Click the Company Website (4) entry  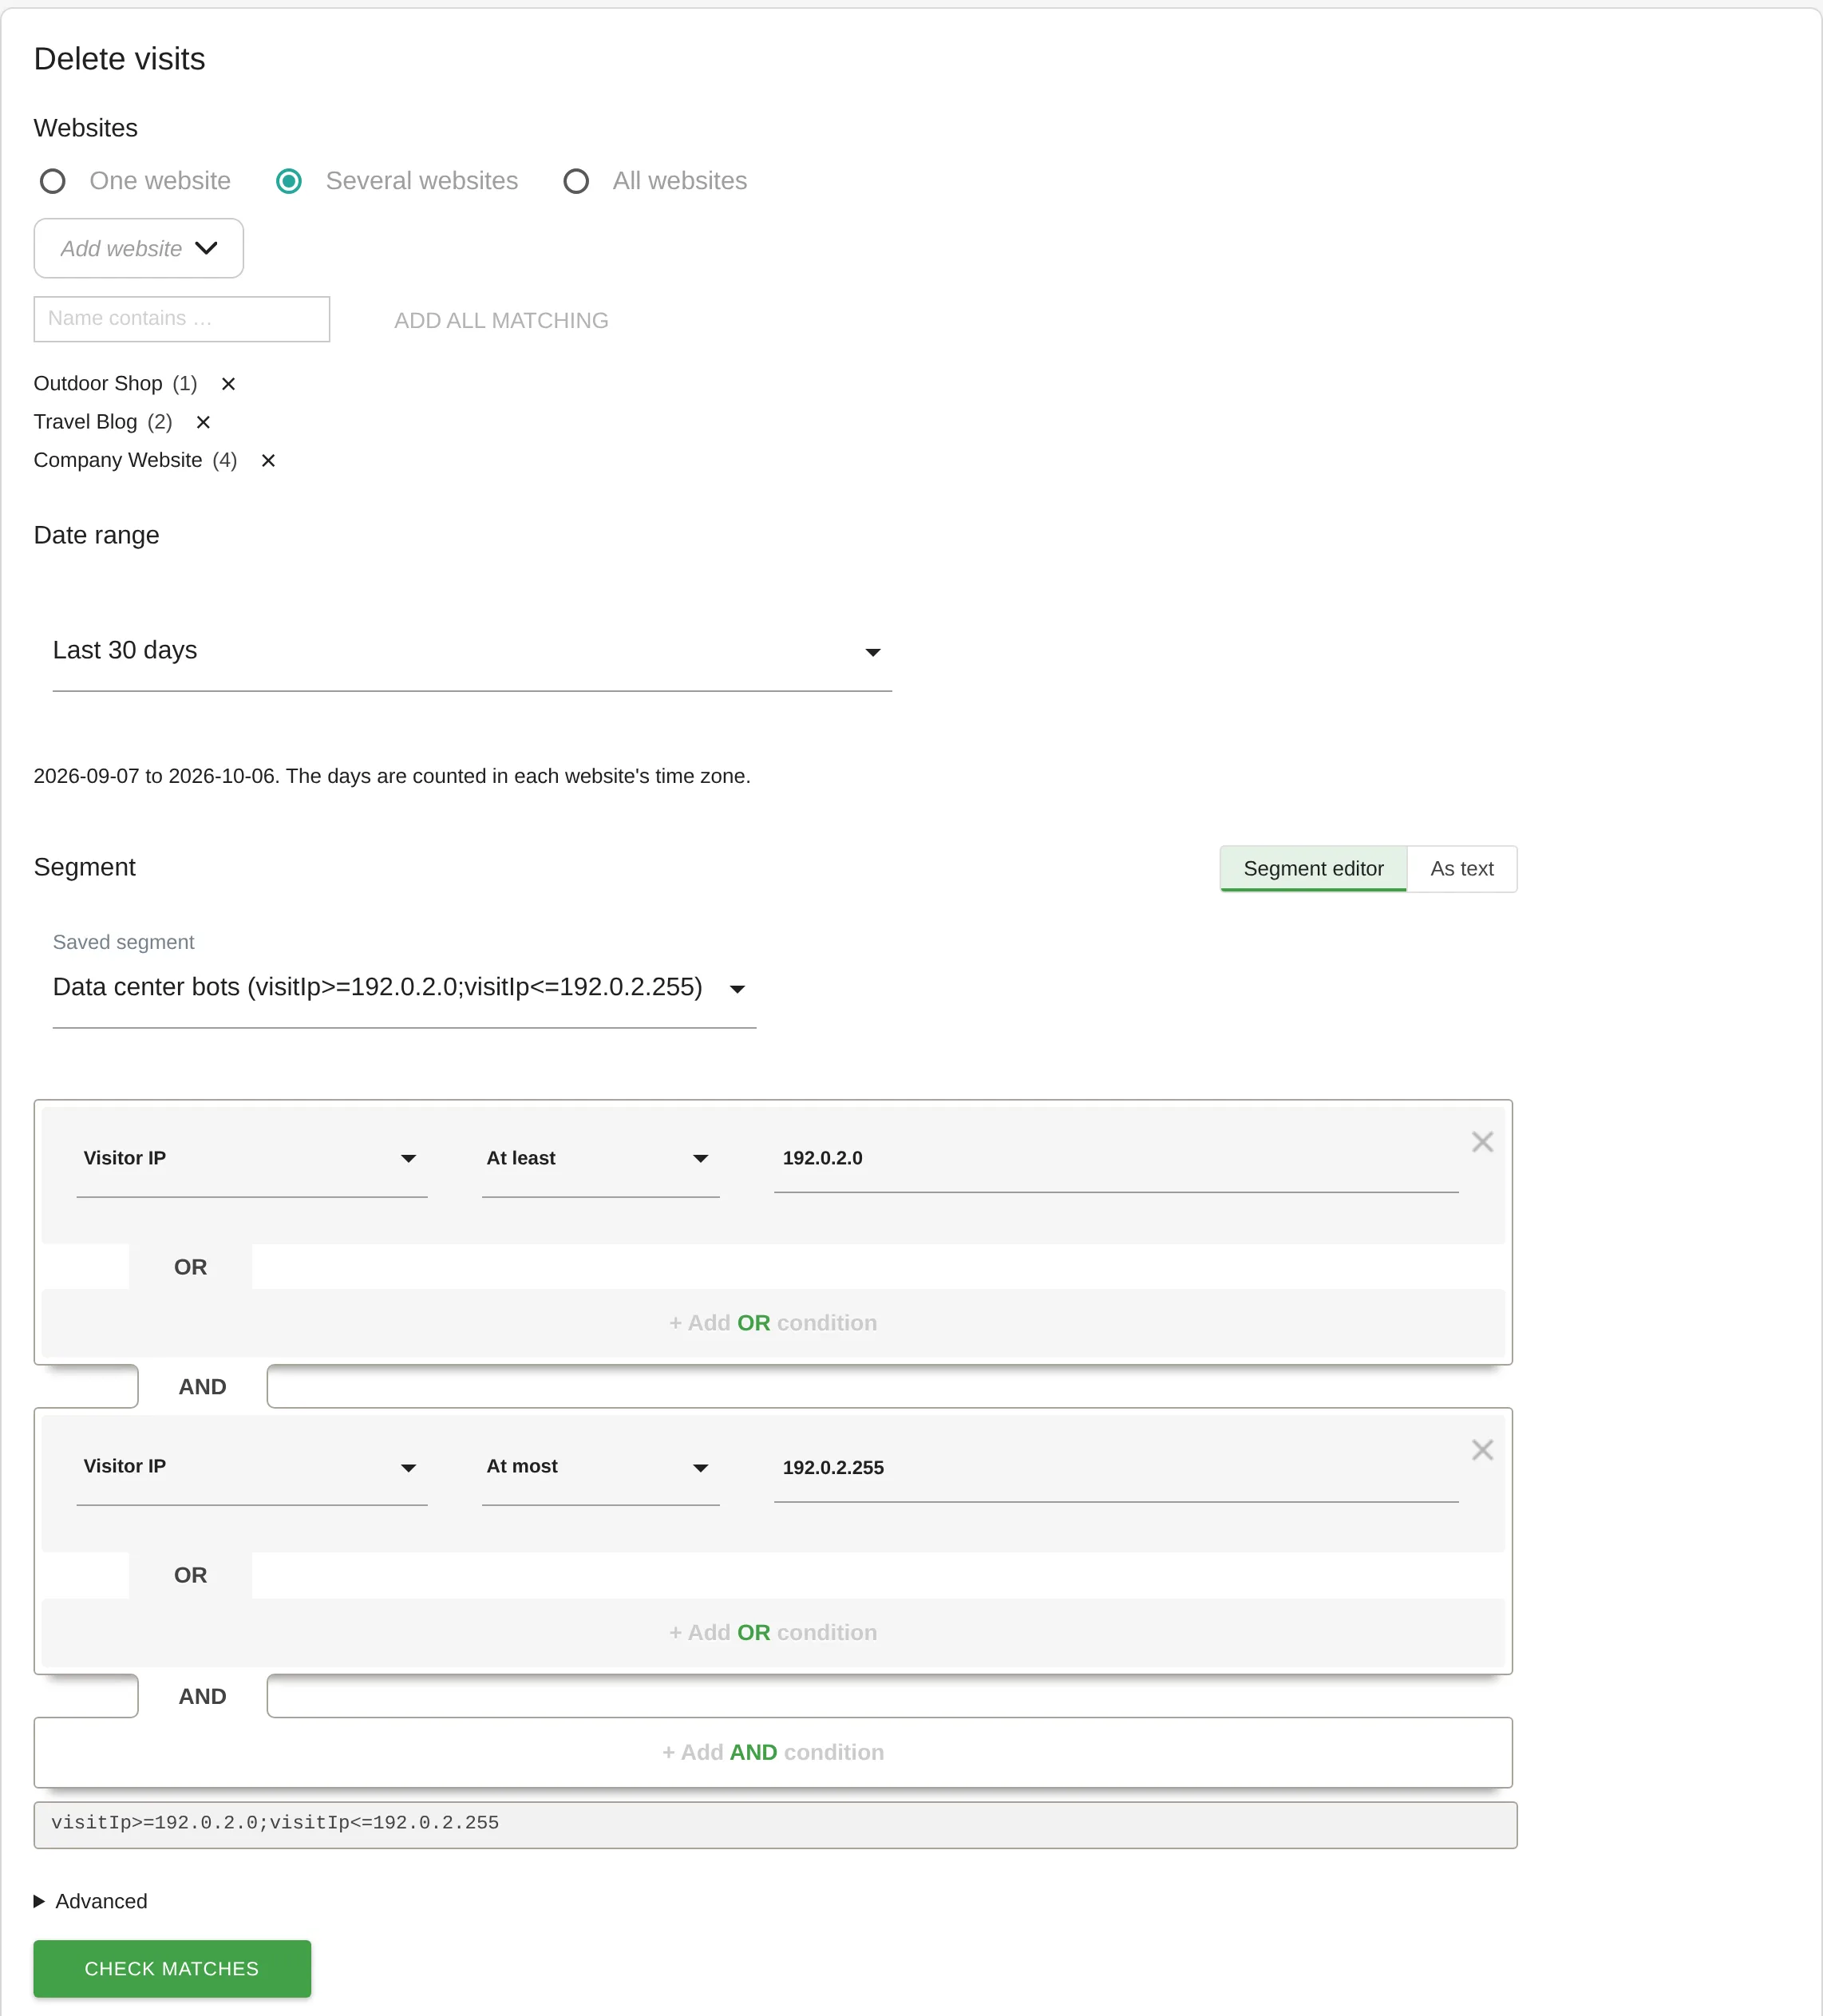[136, 460]
